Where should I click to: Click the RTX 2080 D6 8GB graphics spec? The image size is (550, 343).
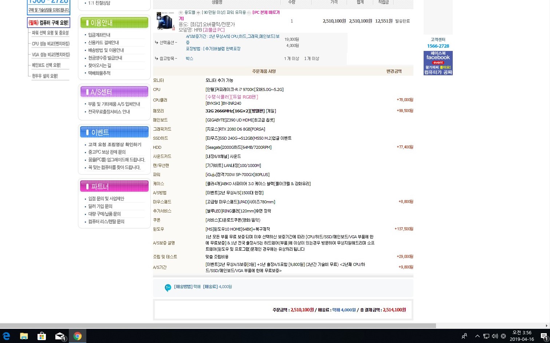[x=235, y=129]
